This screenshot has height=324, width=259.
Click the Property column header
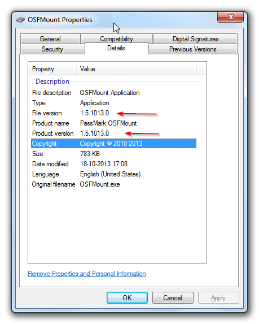tap(52, 69)
